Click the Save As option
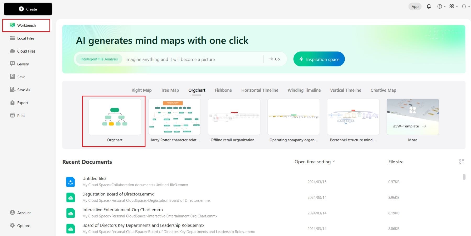Image resolution: width=471 pixels, height=236 pixels. point(24,90)
